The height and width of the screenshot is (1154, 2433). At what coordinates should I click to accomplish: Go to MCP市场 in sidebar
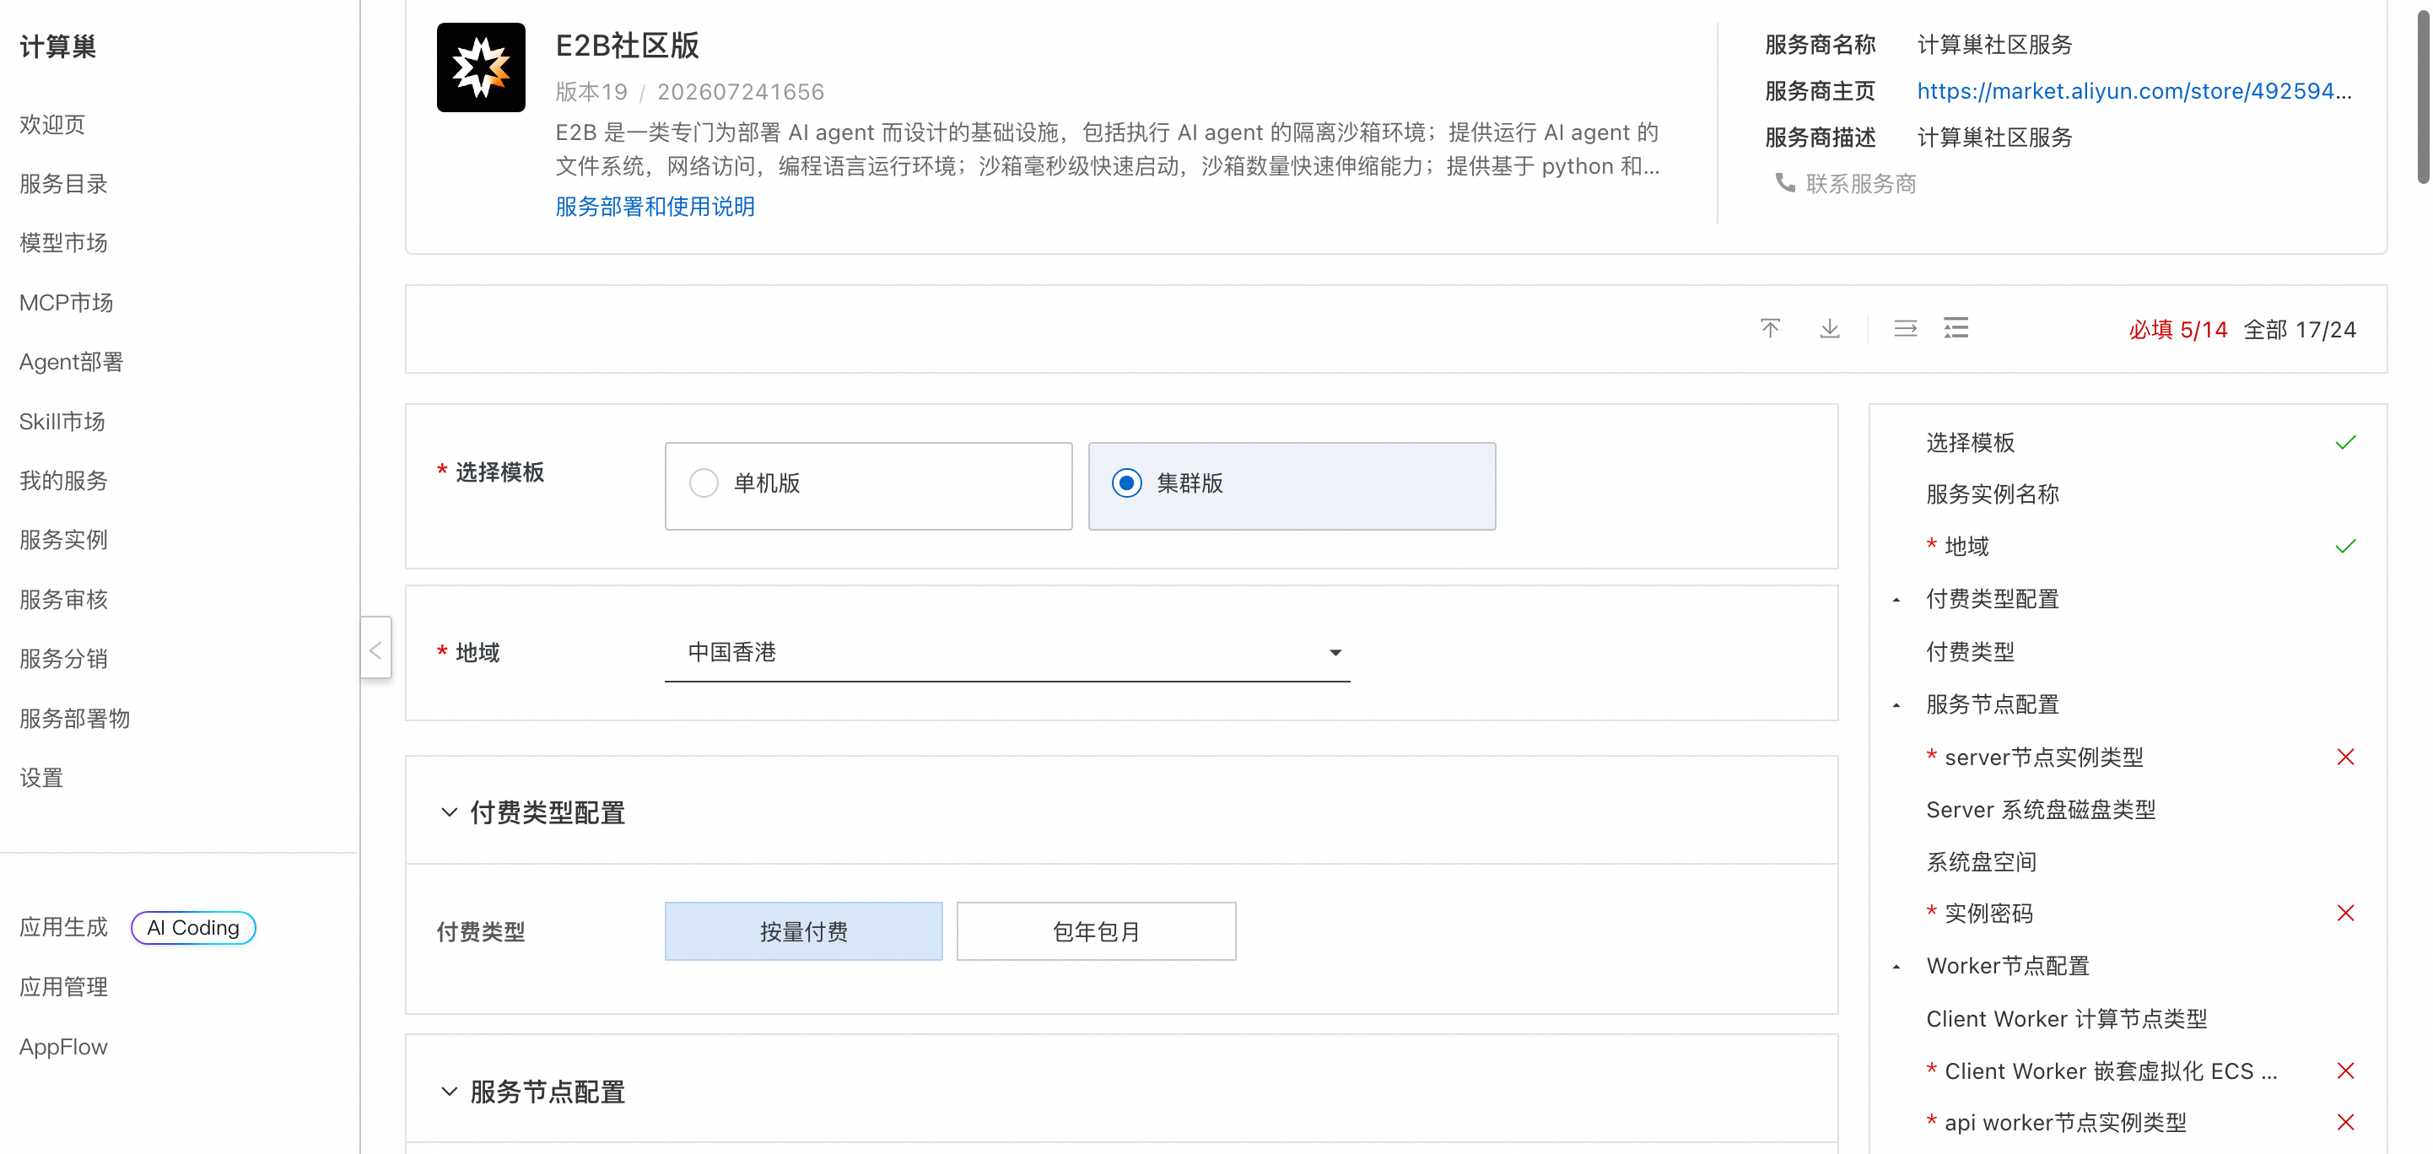66,303
